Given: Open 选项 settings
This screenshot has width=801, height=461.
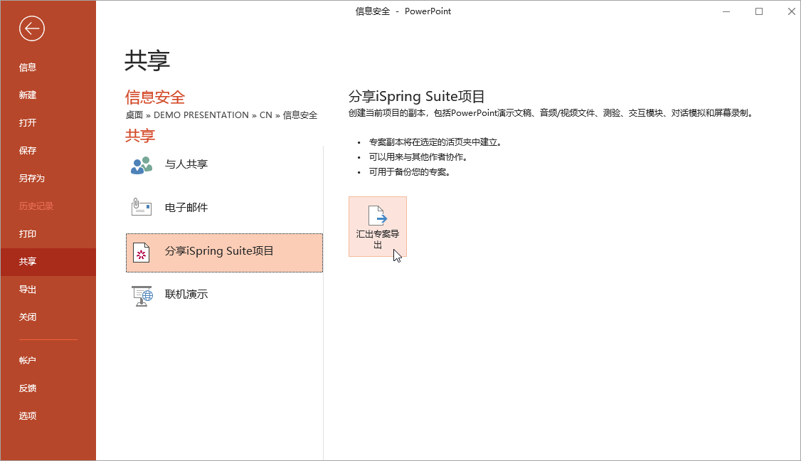Looking at the screenshot, I should tap(28, 416).
